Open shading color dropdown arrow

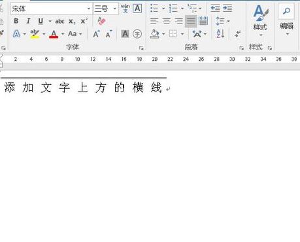pos(163,34)
